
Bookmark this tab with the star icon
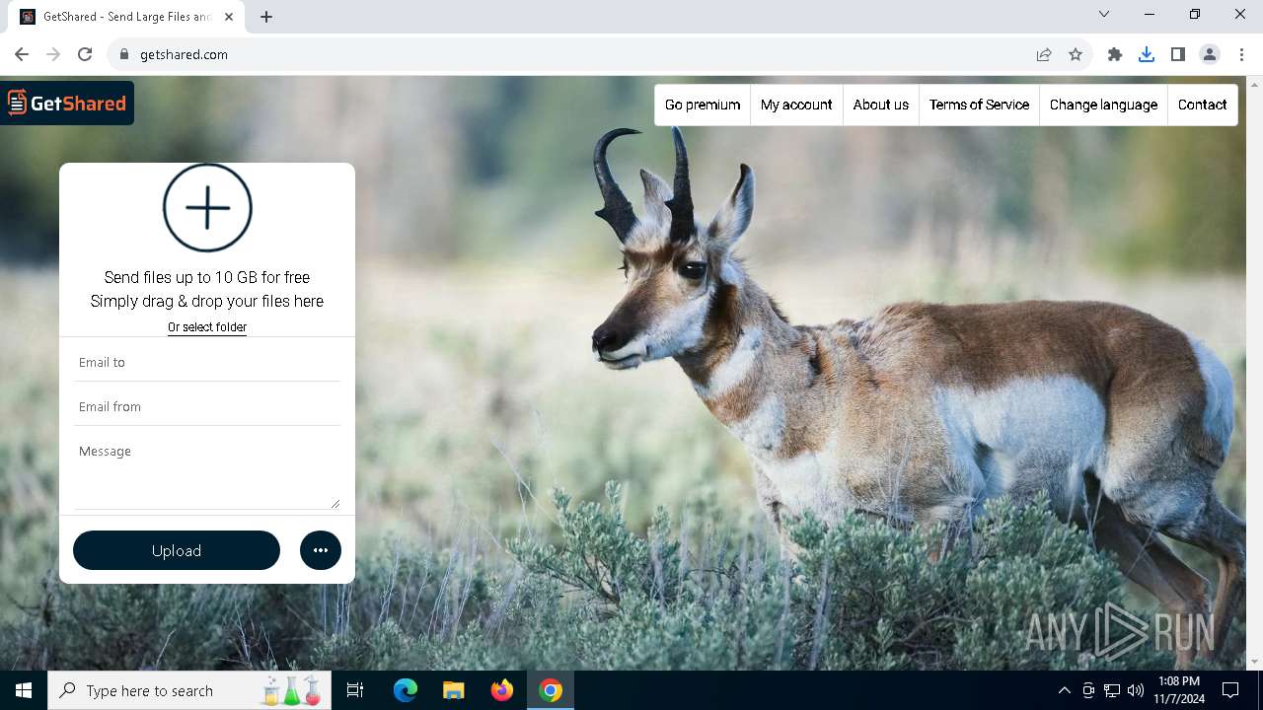pos(1076,54)
